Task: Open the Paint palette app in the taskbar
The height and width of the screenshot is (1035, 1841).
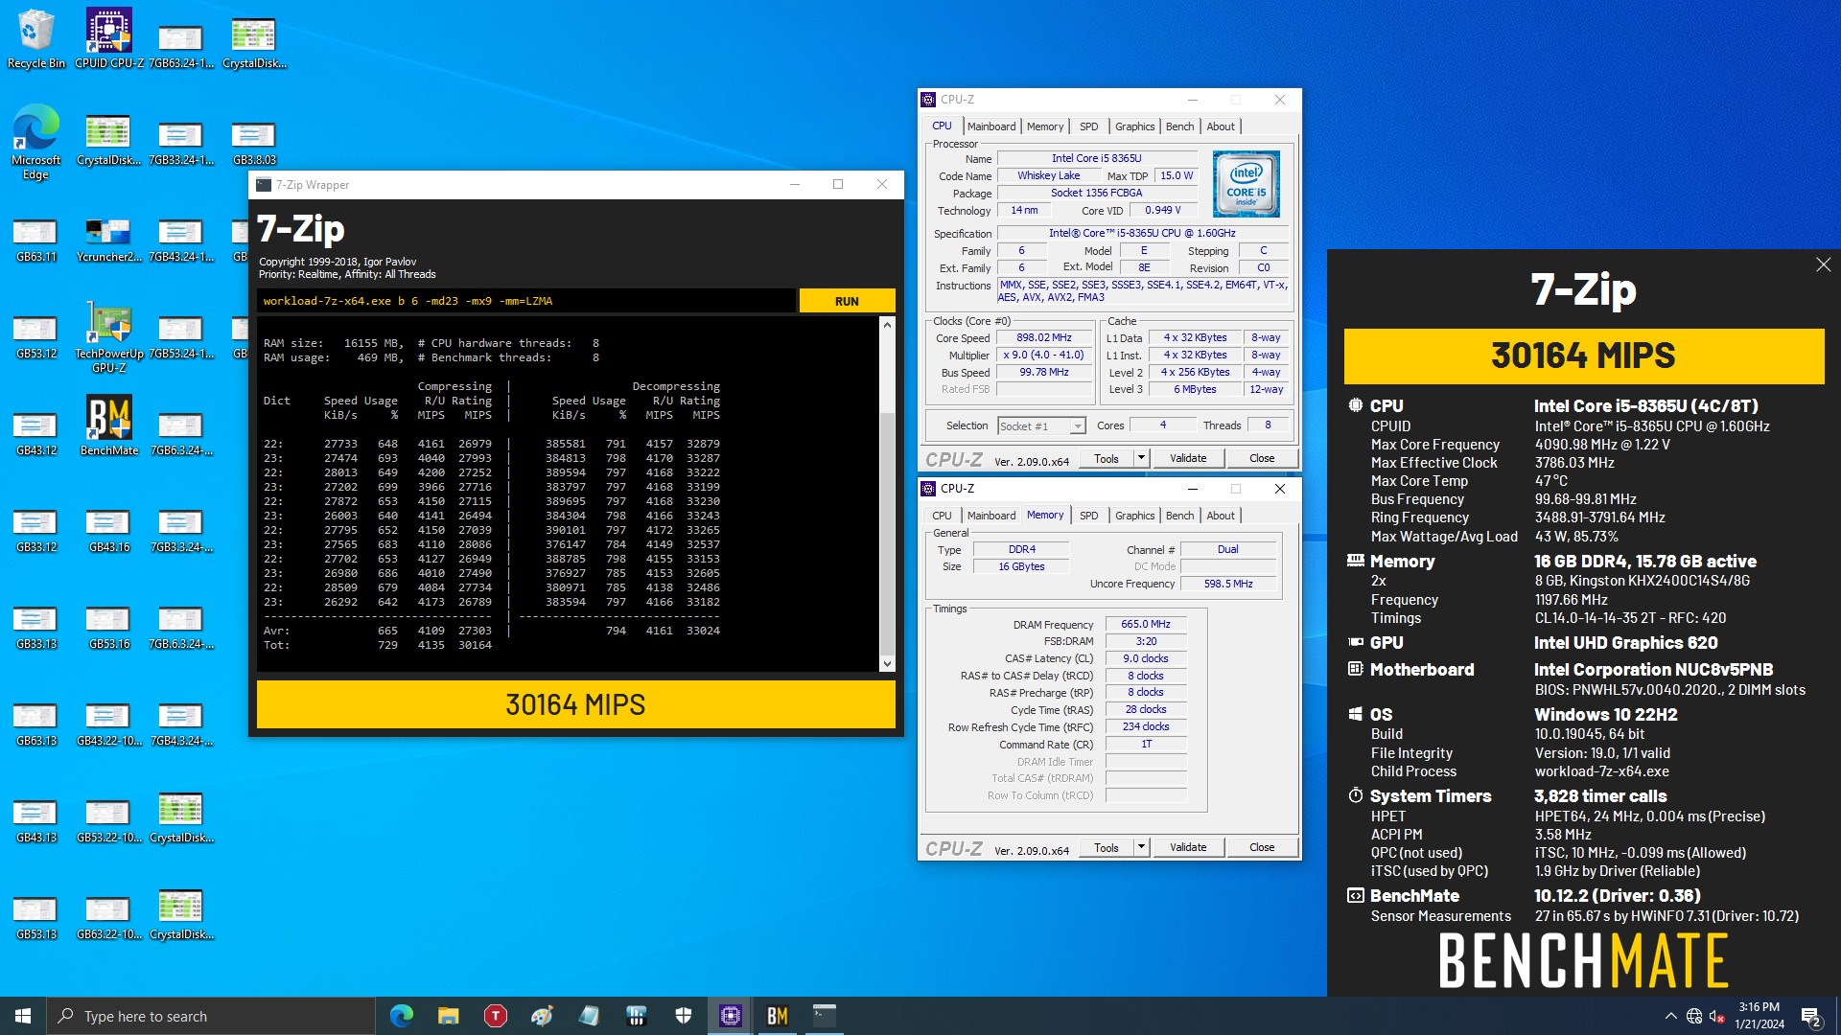Action: click(542, 1016)
